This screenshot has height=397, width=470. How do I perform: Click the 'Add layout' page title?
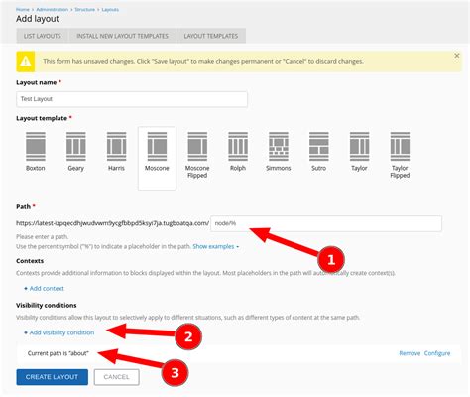pos(38,19)
